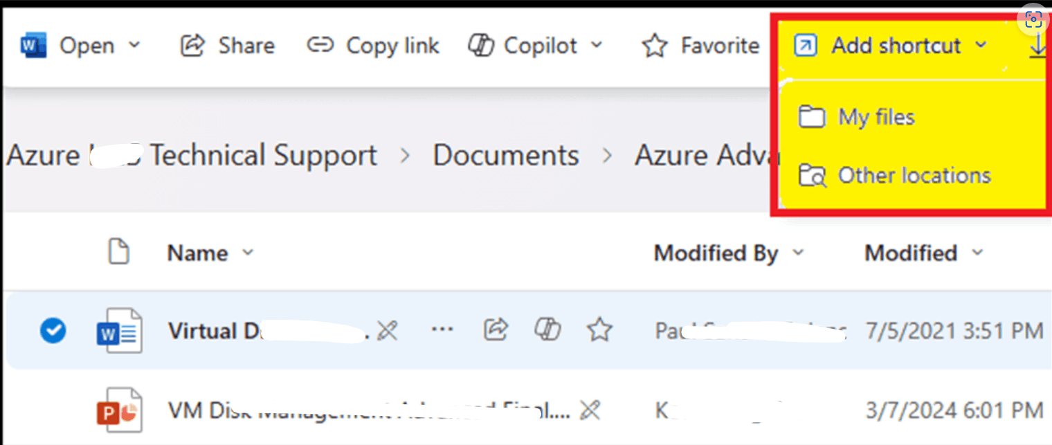
Task: Click the Documents breadcrumb link
Action: (506, 155)
